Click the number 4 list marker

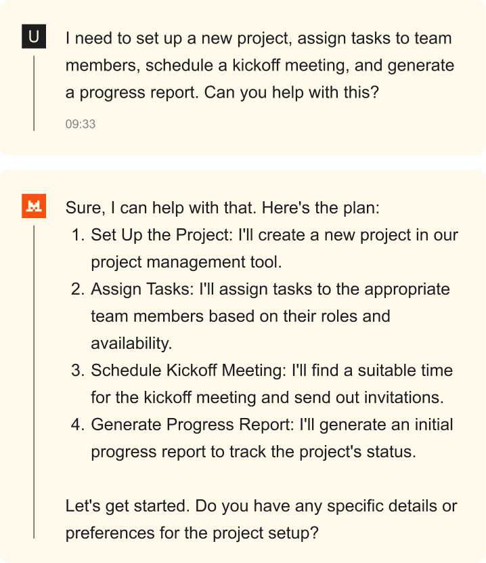pos(77,425)
